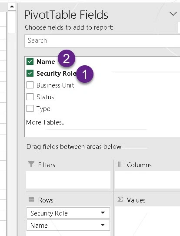Tick the Type field checkbox
180x236 pixels.
pyautogui.click(x=30, y=108)
